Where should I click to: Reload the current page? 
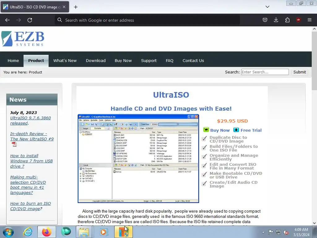pyautogui.click(x=30, y=20)
